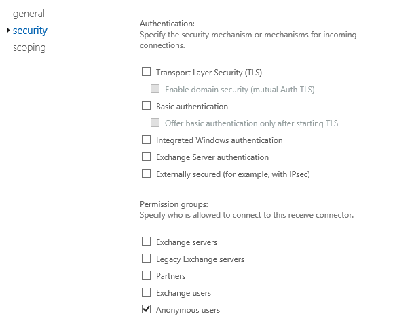Check the Exchange servers permission group
This screenshot has height=325, width=395.
point(146,241)
